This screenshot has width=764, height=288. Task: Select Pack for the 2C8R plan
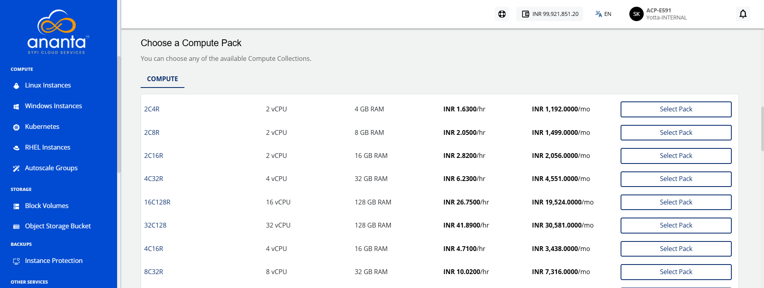coord(676,132)
